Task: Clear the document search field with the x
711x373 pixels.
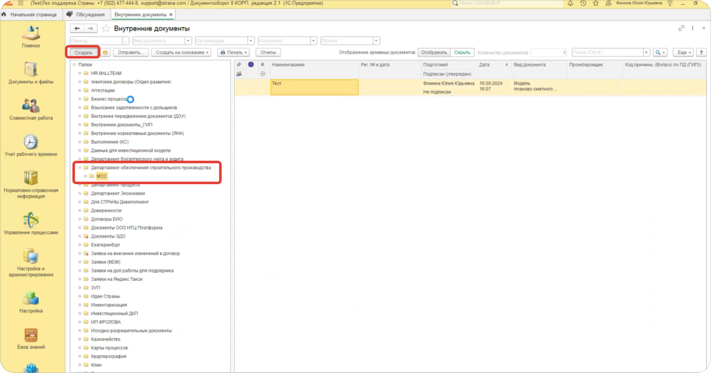Action: 646,52
